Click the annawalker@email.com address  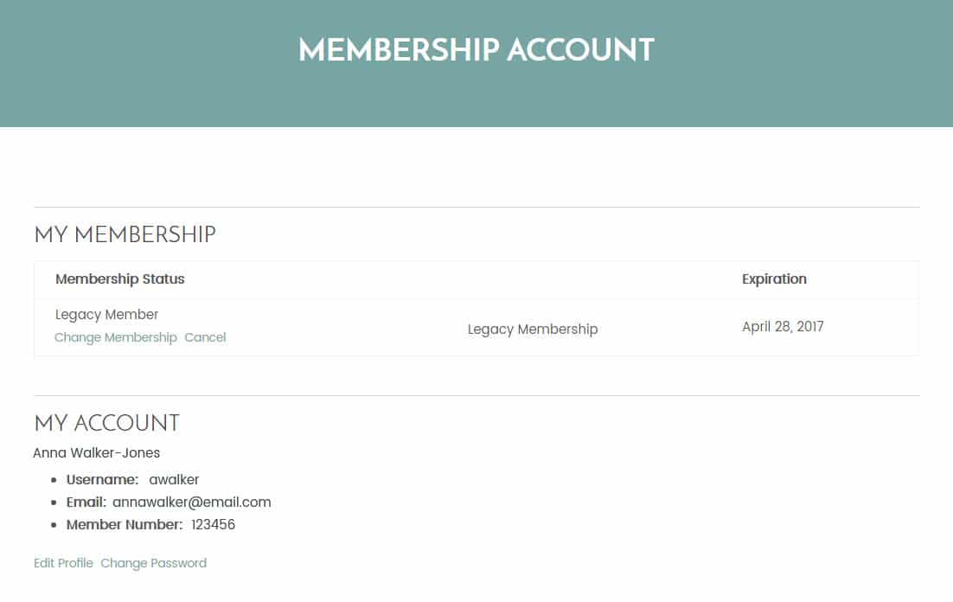click(191, 502)
